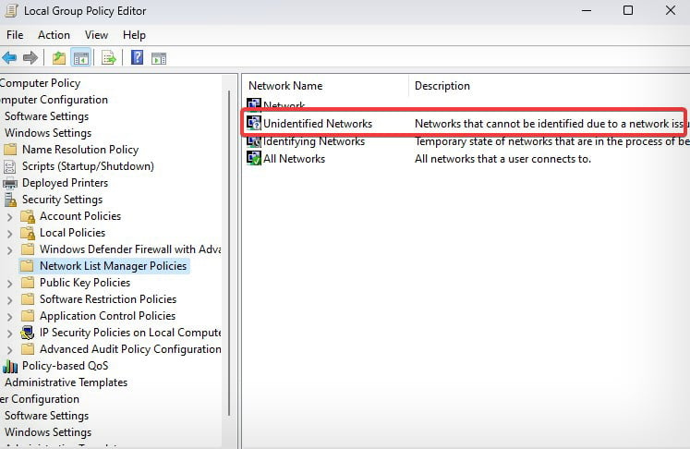This screenshot has width=690, height=449.
Task: Open the View menu
Action: tap(96, 35)
